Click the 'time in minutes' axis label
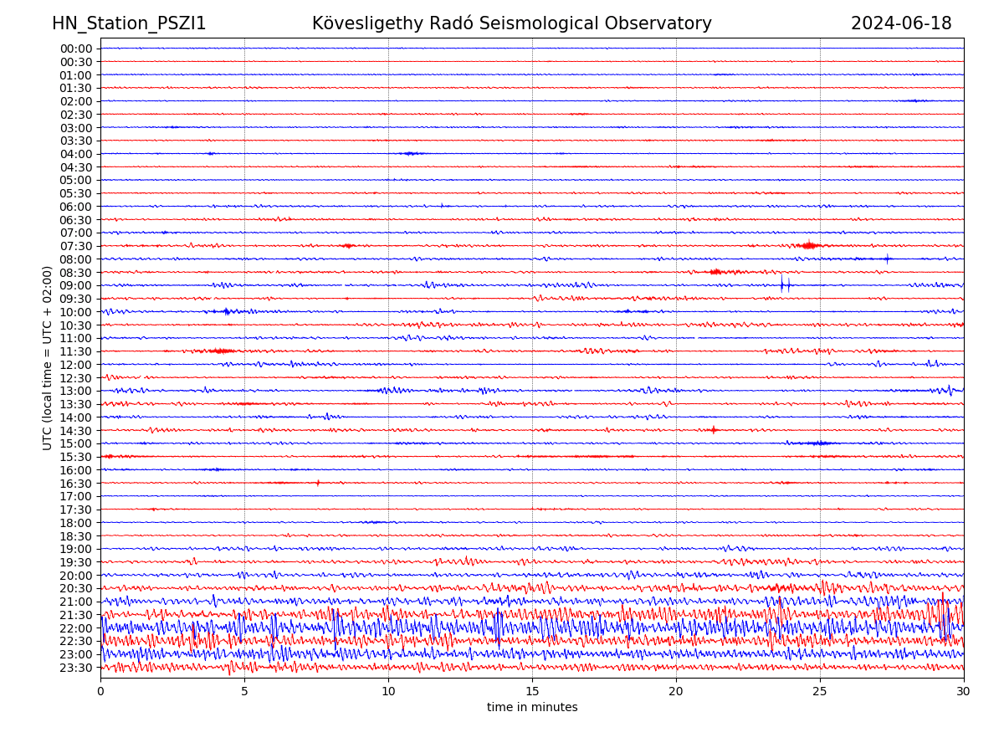Screen dimensions: 1004x753 click(532, 708)
